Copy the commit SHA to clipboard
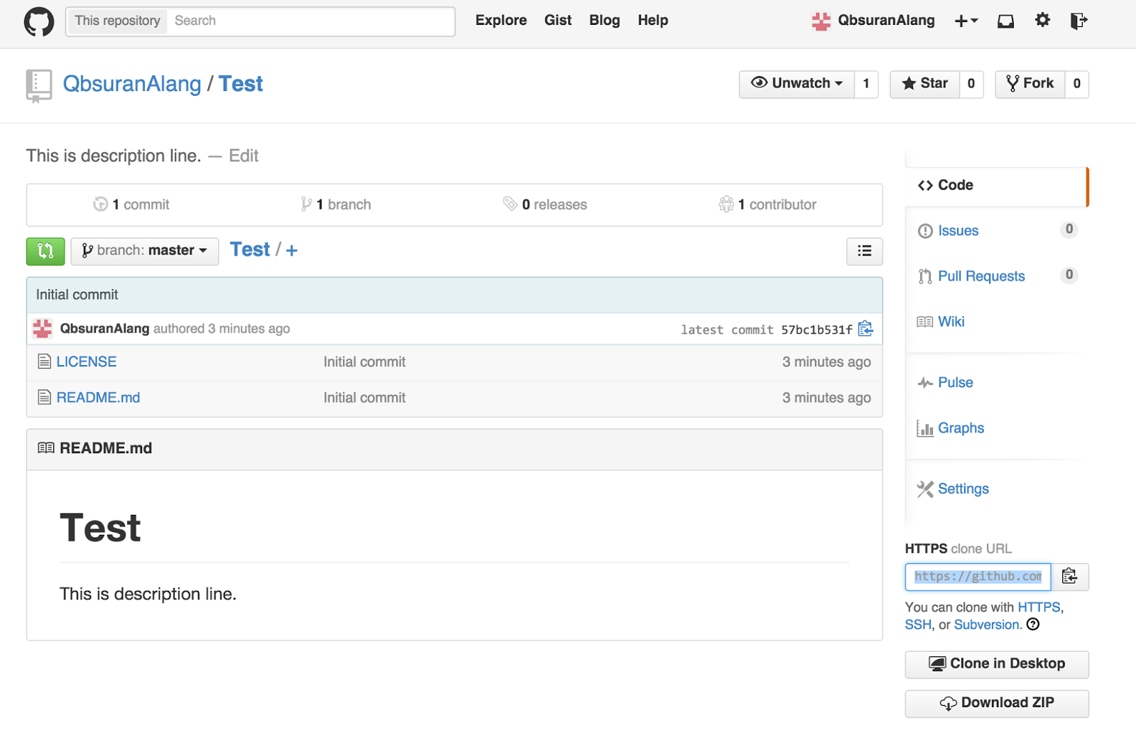The image size is (1136, 730). 865,329
